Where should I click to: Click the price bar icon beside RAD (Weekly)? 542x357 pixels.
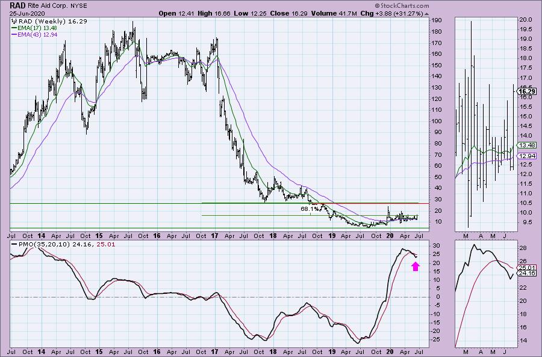click(14, 22)
